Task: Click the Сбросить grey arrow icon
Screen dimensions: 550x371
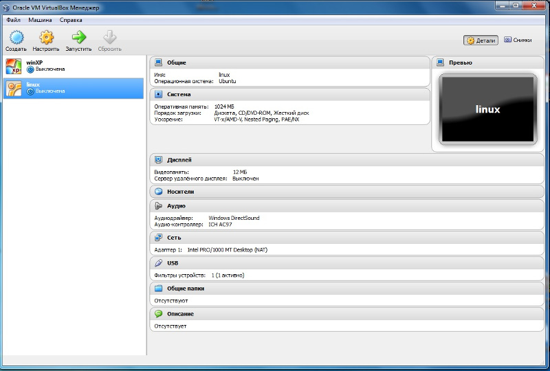Action: [x=109, y=37]
